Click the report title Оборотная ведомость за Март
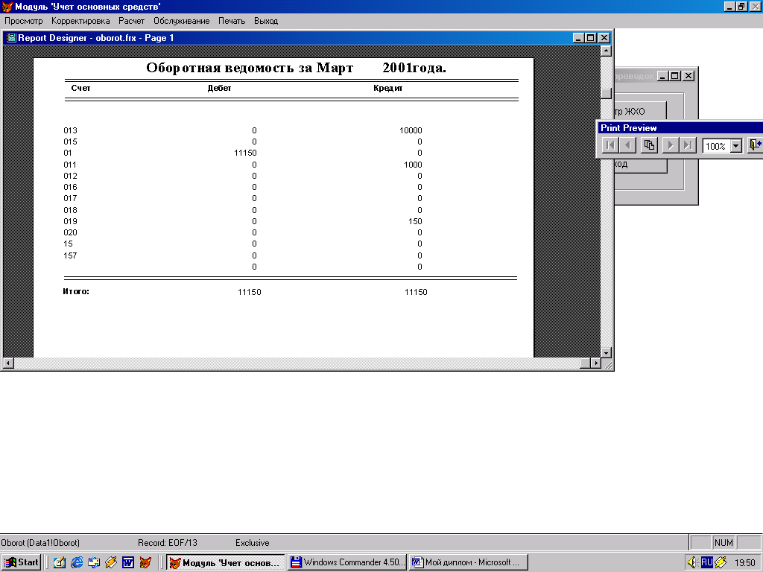This screenshot has width=763, height=572. tap(250, 68)
